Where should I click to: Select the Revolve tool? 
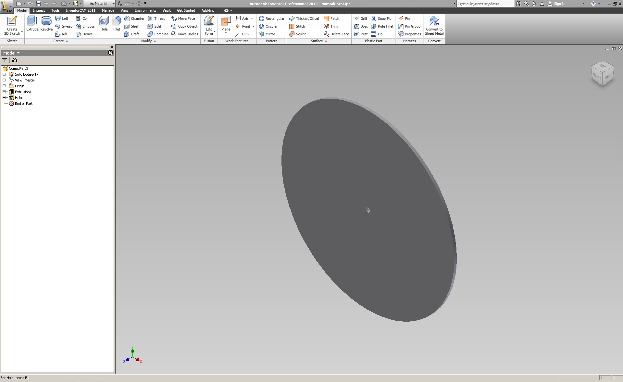[x=46, y=24]
